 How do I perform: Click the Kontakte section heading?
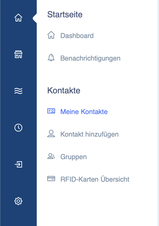point(64,90)
